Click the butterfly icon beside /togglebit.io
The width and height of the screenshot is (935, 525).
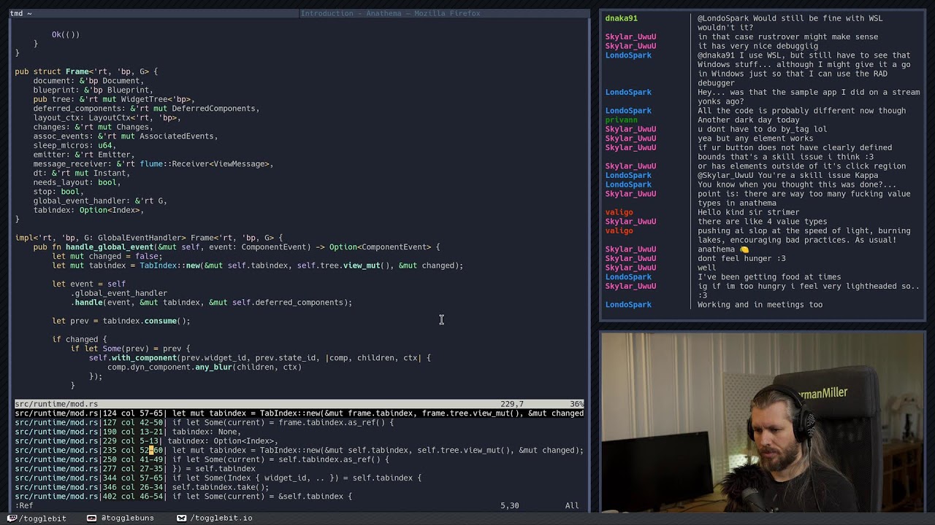(181, 518)
